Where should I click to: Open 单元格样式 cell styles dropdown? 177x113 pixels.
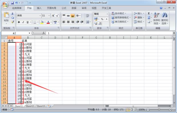(120, 22)
